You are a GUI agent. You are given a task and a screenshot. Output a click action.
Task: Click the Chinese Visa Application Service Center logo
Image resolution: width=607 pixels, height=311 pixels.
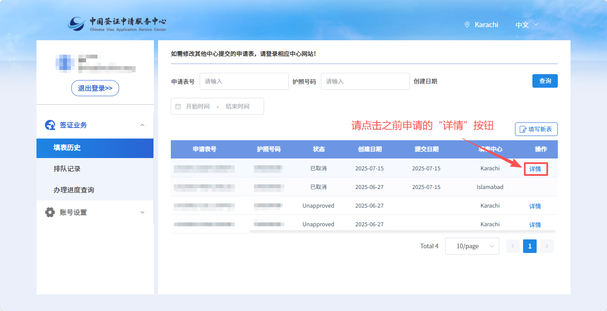[117, 24]
